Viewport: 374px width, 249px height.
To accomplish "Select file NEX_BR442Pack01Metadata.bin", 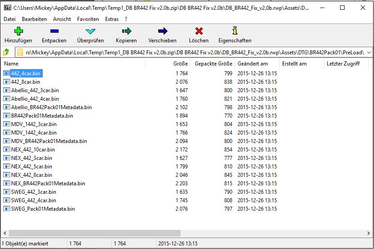I will tap(48, 183).
